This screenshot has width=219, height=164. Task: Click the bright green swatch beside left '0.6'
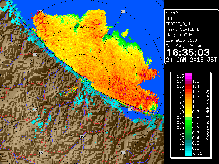[188, 122]
